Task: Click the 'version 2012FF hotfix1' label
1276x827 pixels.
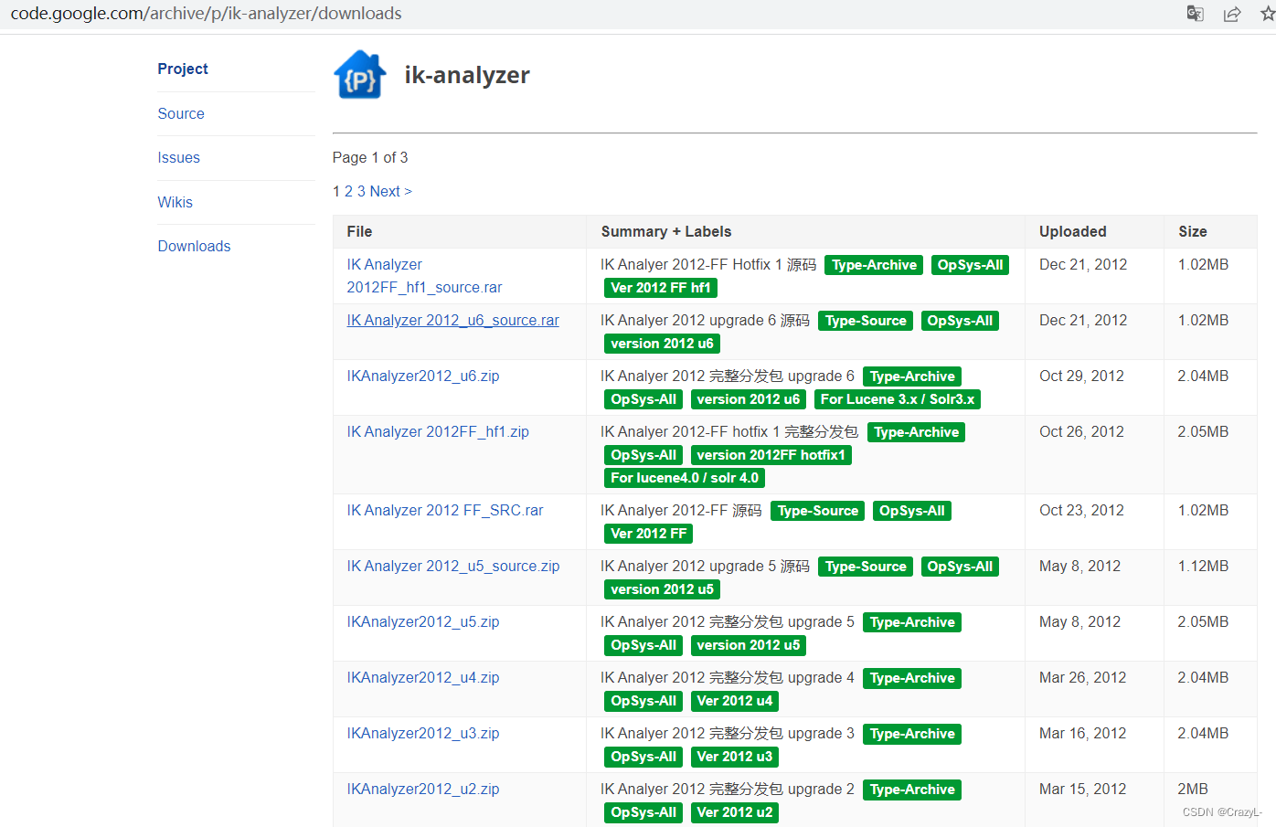Action: click(771, 455)
